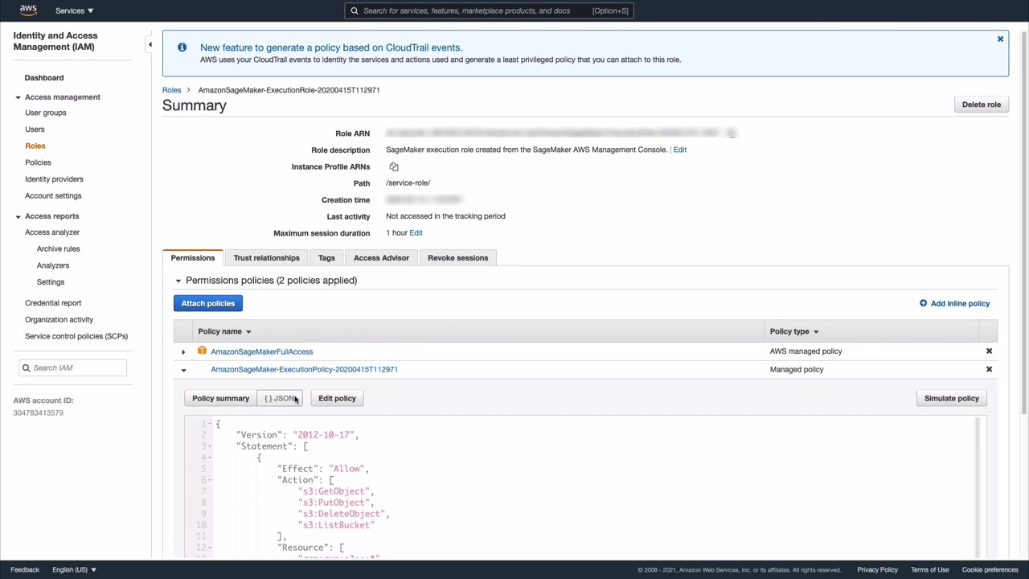Open Users in the sidebar
The width and height of the screenshot is (1029, 579).
[x=35, y=129]
